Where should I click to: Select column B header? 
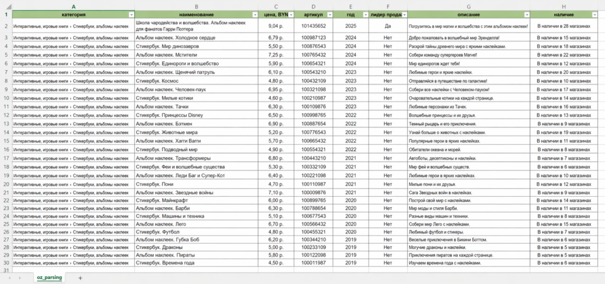[196, 6]
